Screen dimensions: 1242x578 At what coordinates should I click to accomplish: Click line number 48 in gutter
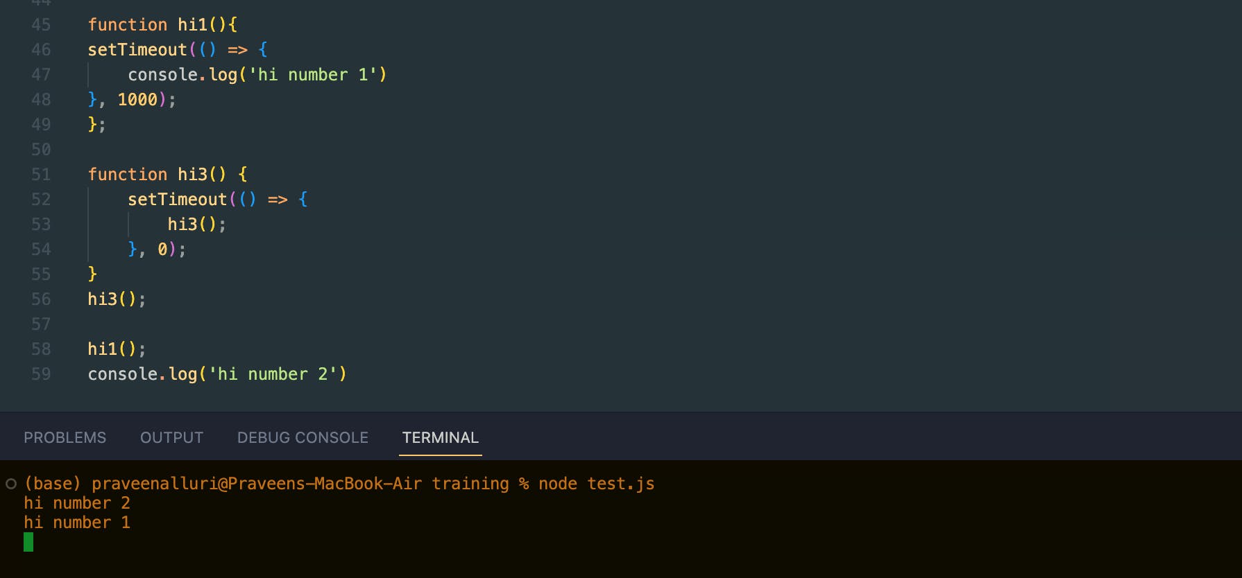coord(41,100)
